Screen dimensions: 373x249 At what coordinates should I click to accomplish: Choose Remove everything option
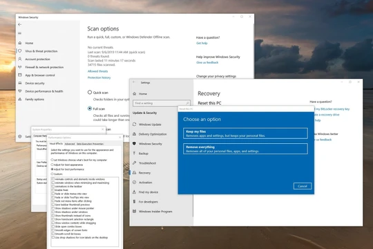click(245, 149)
